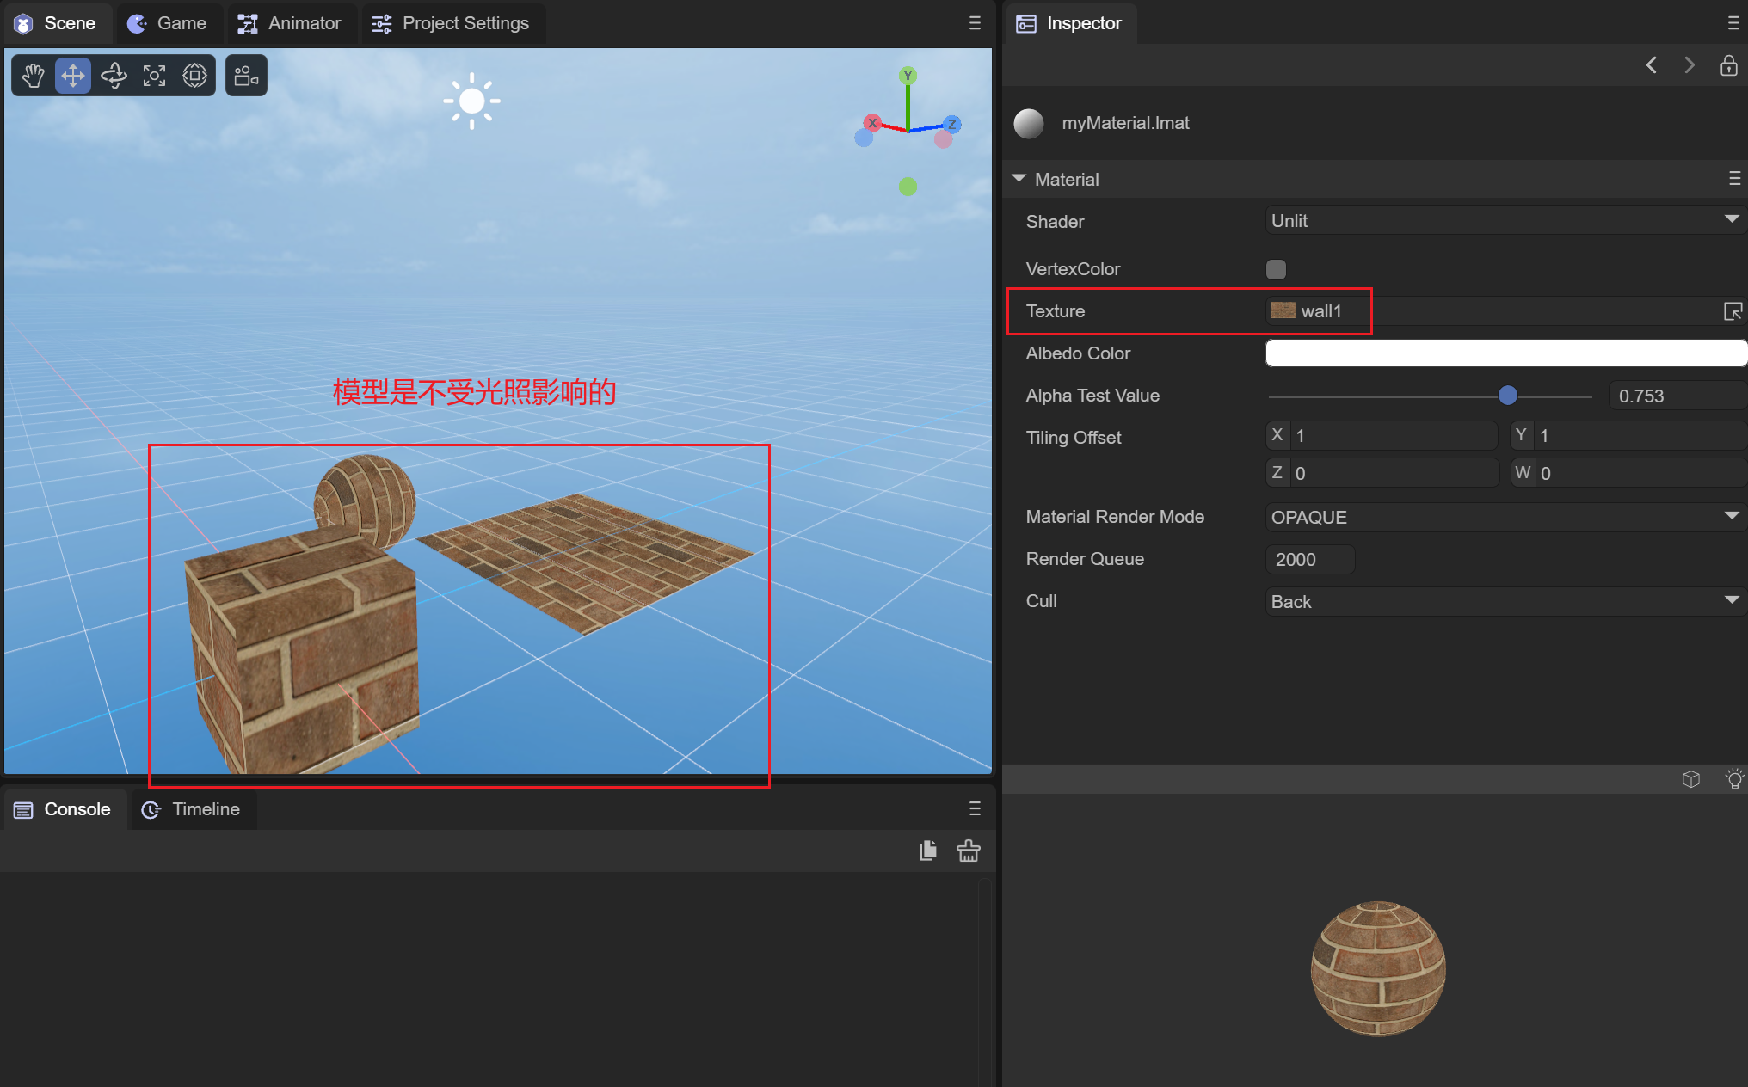Select the hand pan tool
The image size is (1748, 1087).
point(33,76)
